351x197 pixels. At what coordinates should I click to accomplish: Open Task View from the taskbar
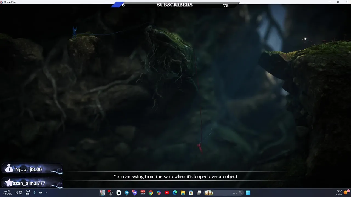pos(199,193)
